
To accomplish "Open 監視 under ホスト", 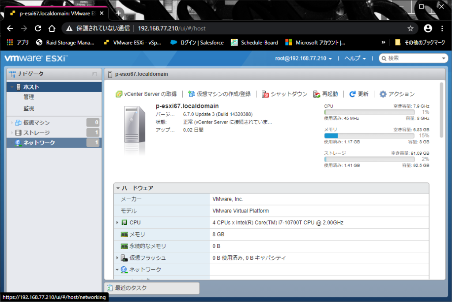I will pos(29,108).
